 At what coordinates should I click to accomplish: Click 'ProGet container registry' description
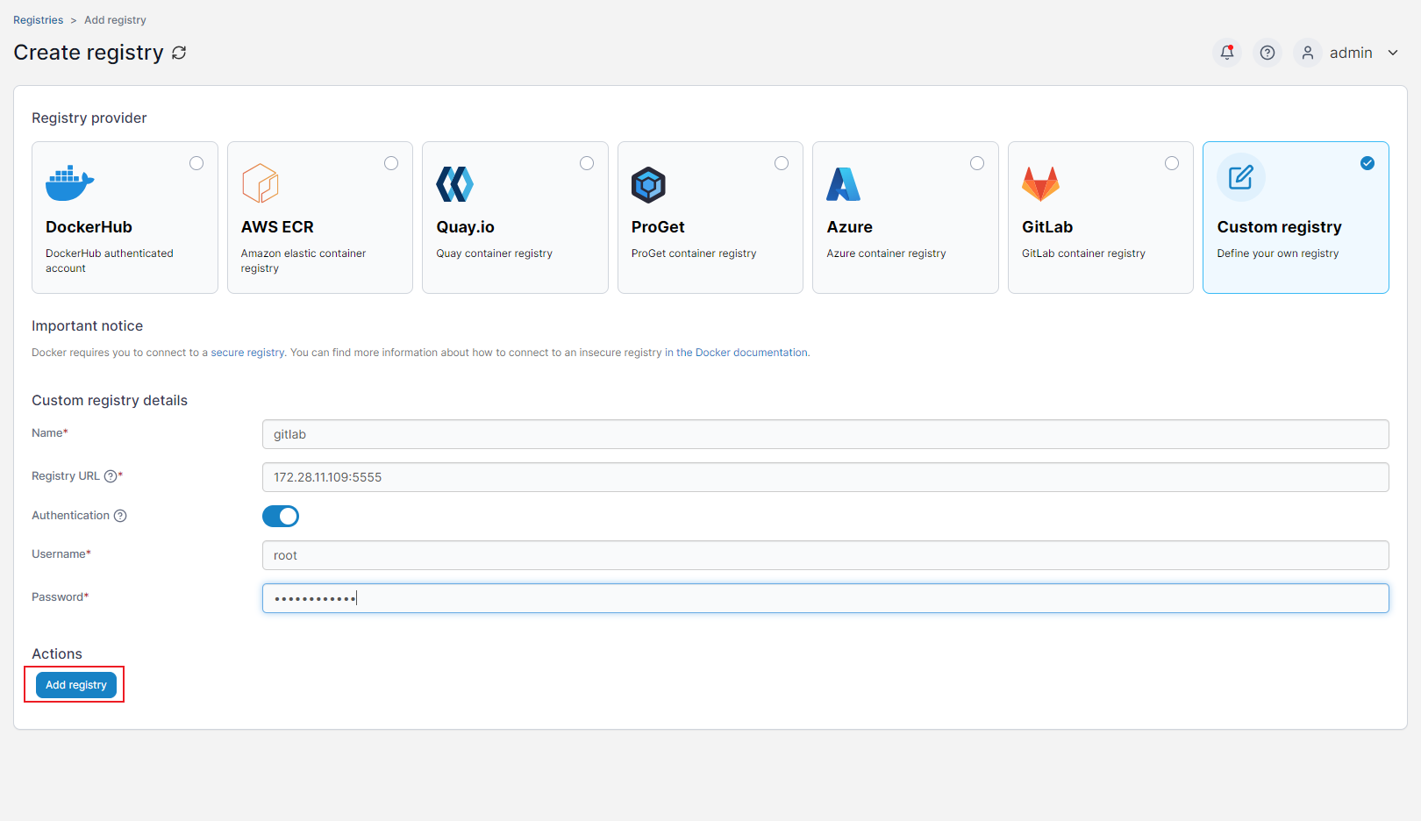[693, 253]
